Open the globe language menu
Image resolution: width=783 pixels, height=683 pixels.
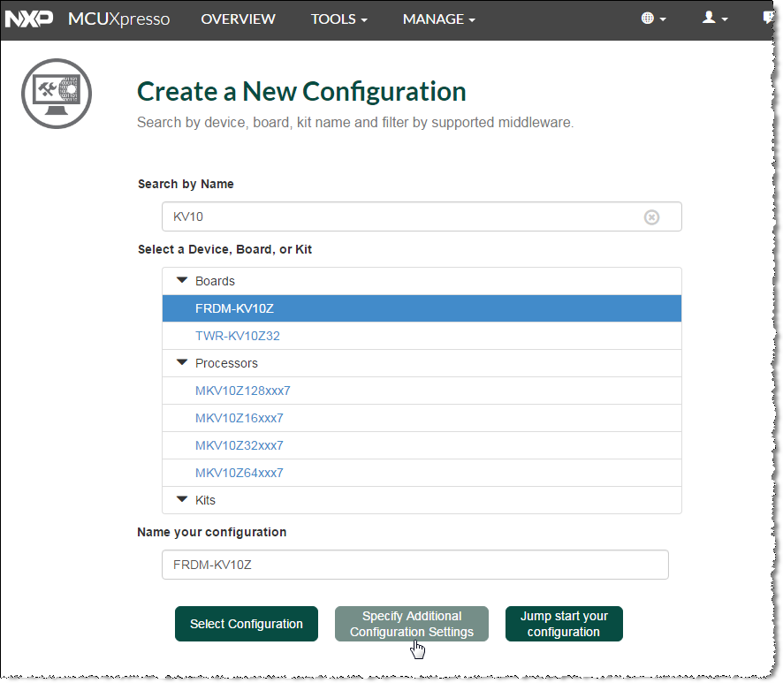[653, 19]
